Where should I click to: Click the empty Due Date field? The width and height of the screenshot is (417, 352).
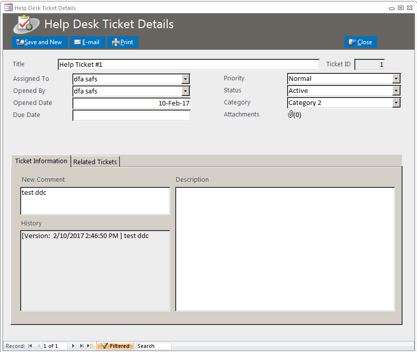click(131, 115)
